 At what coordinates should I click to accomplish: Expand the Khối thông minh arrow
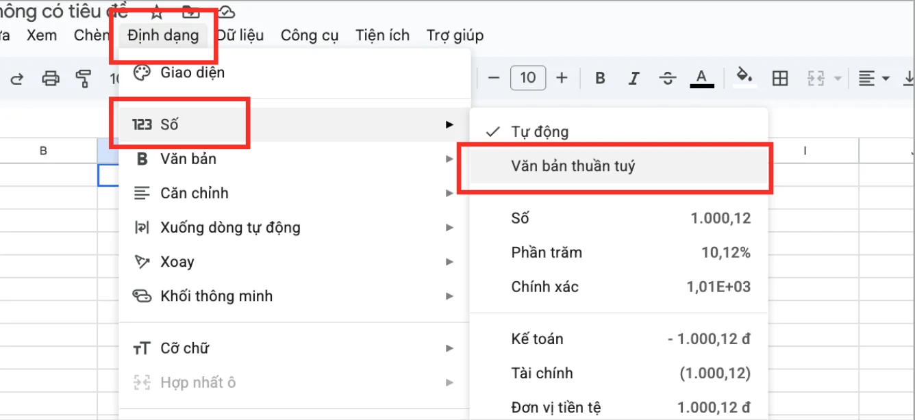(449, 296)
